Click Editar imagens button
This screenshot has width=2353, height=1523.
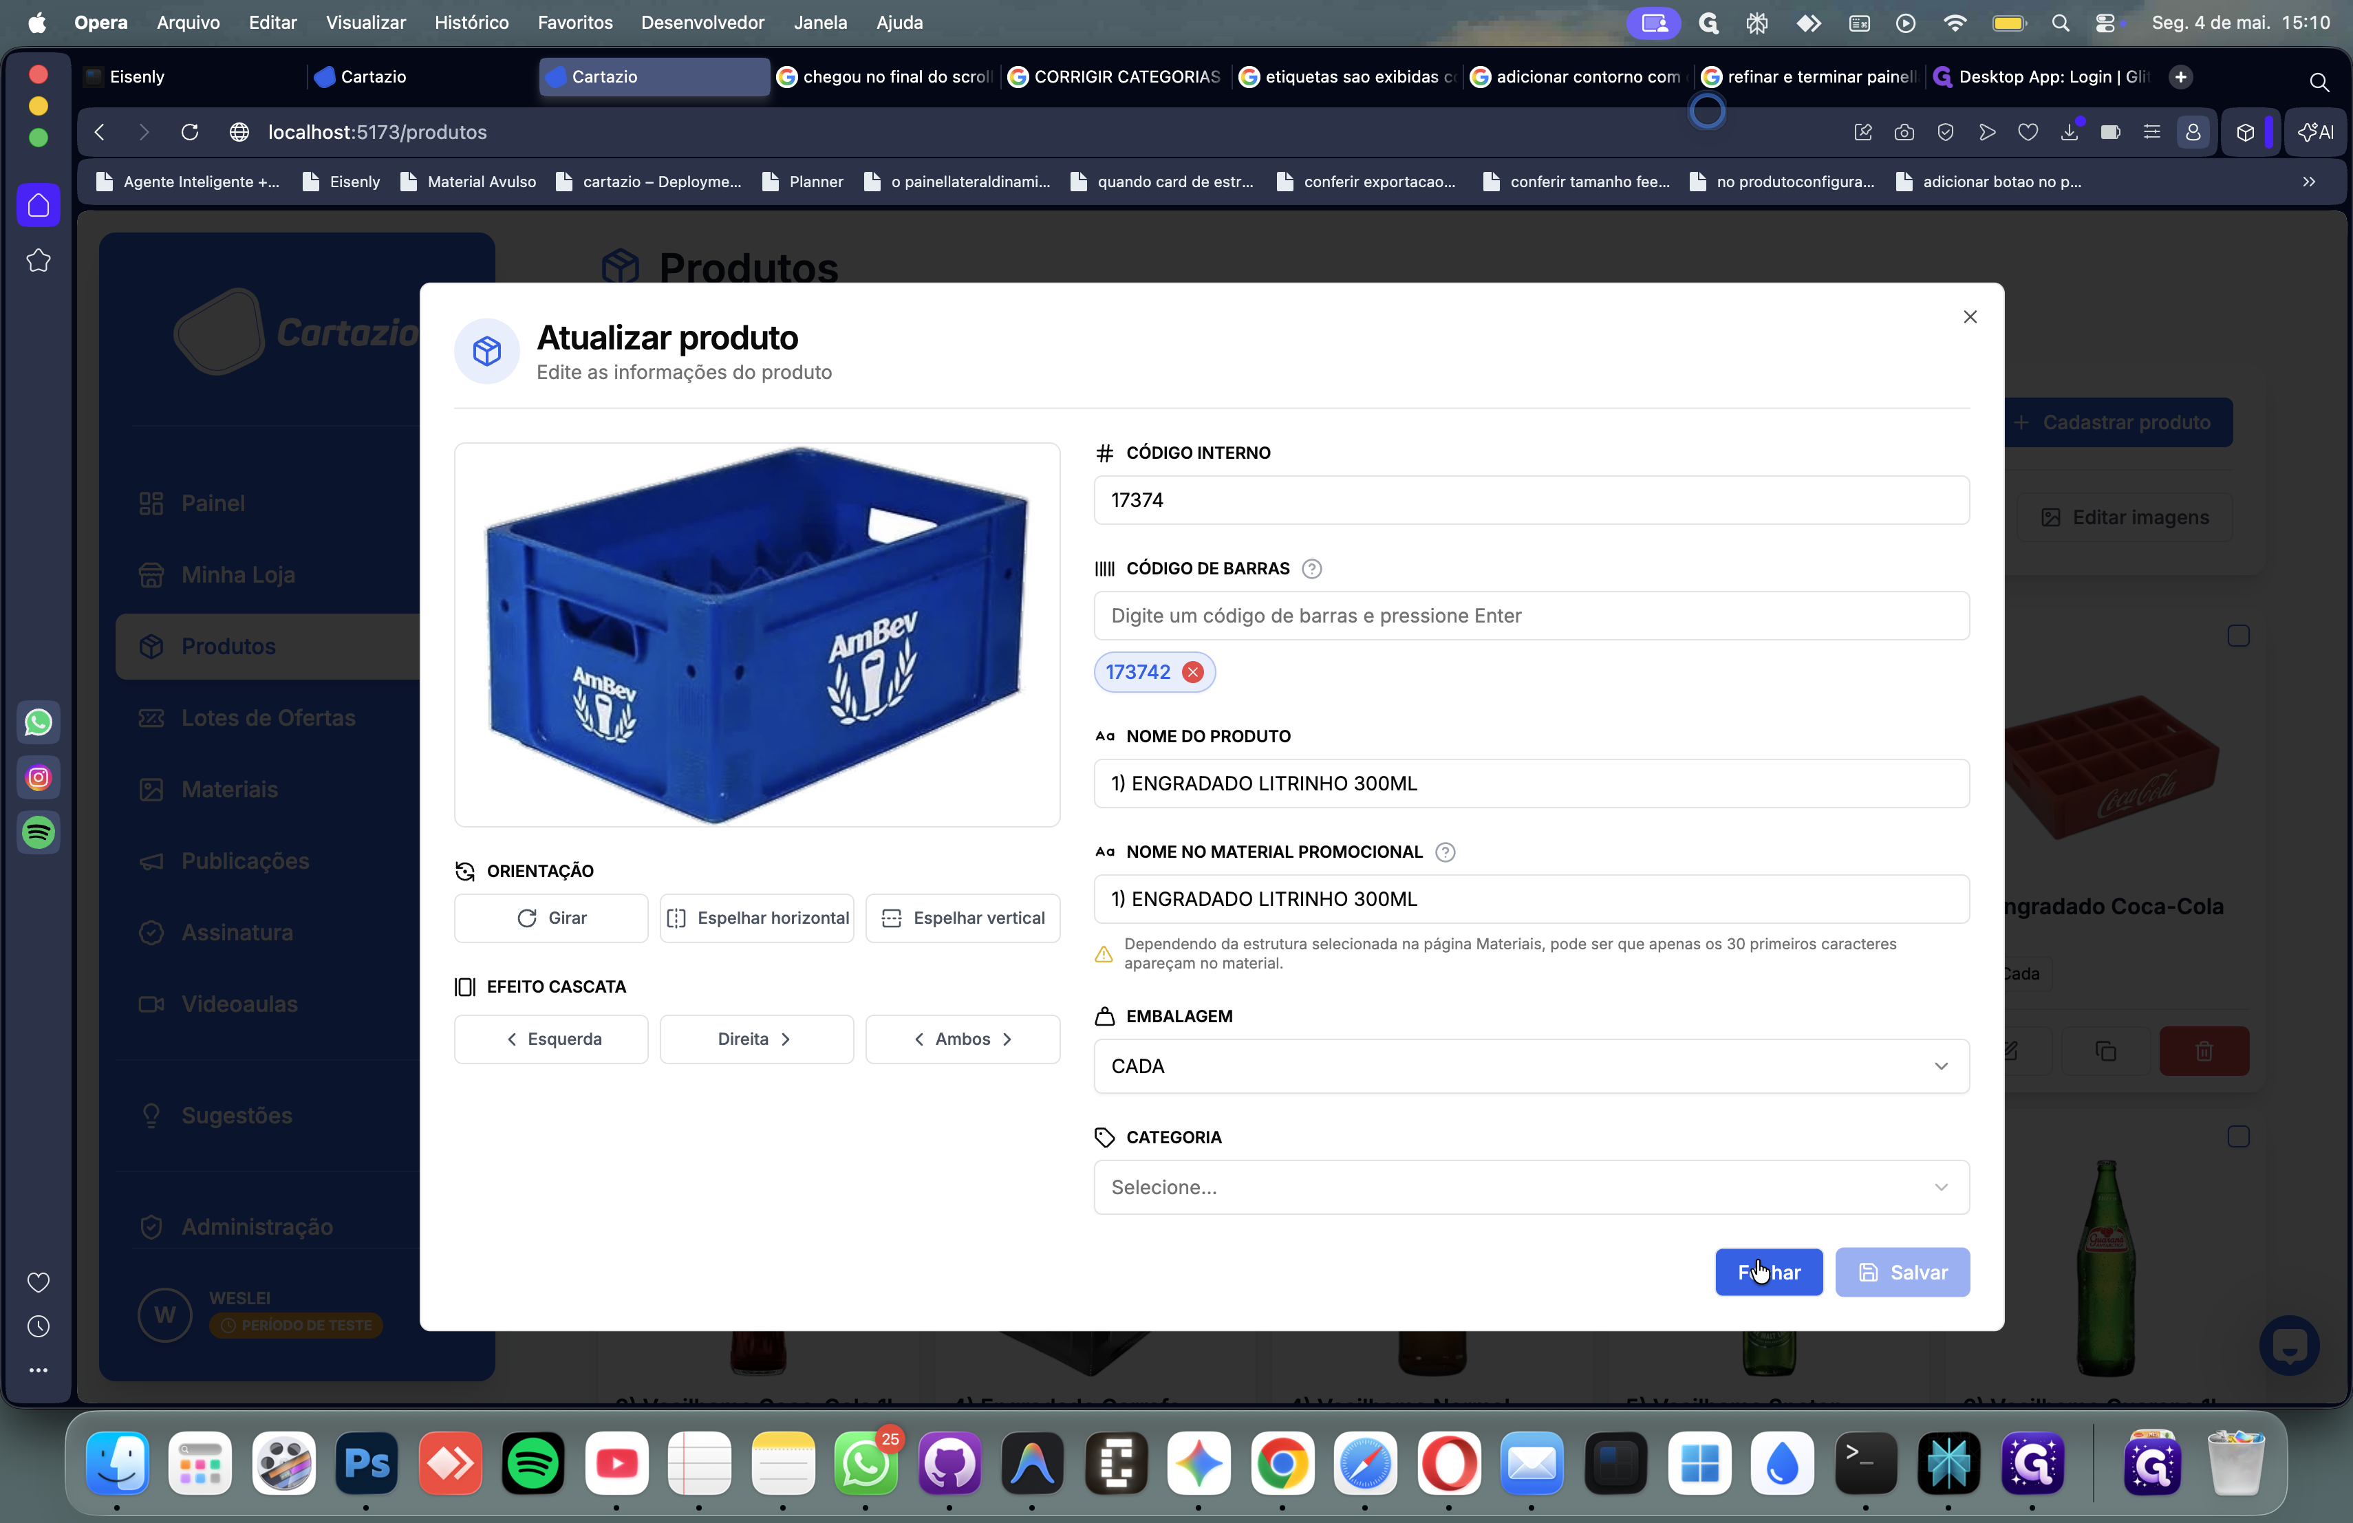click(x=2125, y=518)
